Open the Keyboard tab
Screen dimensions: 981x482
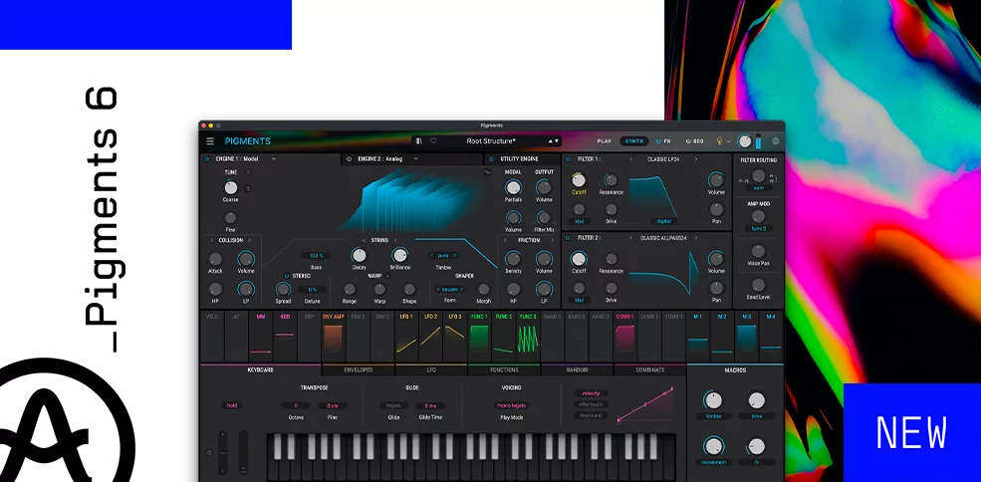[260, 369]
